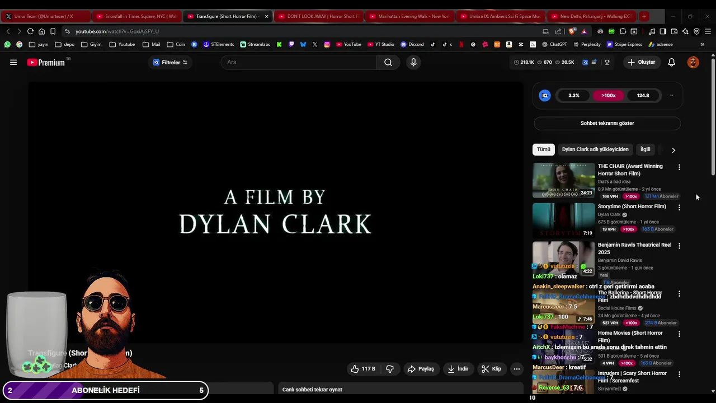
Task: Open the Giyim bookmark folder
Action: tap(91, 44)
